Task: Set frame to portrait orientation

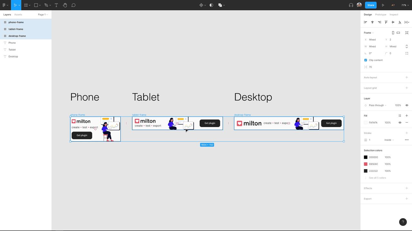Action: tap(393, 33)
